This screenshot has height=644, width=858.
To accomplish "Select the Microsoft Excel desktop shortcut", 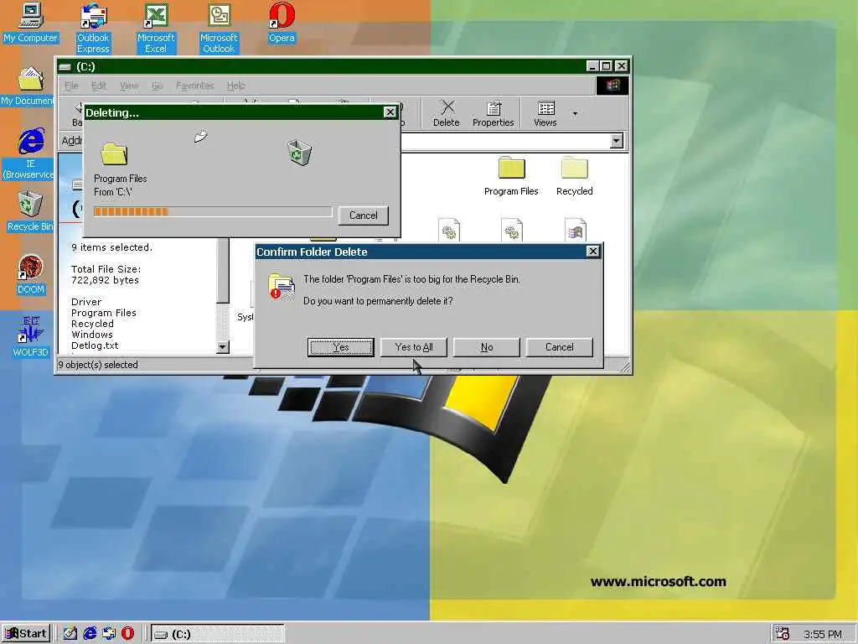I will click(156, 28).
